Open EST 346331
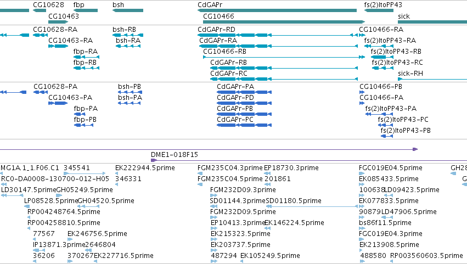The width and height of the screenshot is (467, 264). point(128,179)
